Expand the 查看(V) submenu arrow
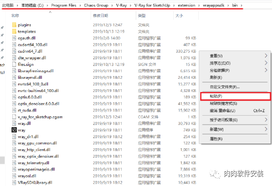Viewport: 272px width, 186px height. [266, 56]
